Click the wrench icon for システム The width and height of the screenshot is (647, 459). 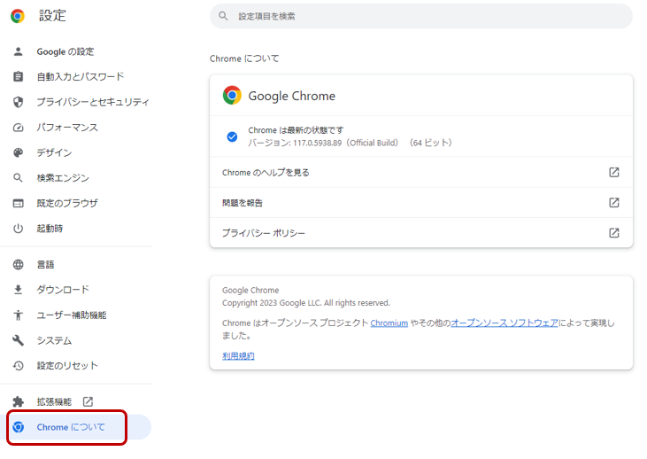[18, 340]
